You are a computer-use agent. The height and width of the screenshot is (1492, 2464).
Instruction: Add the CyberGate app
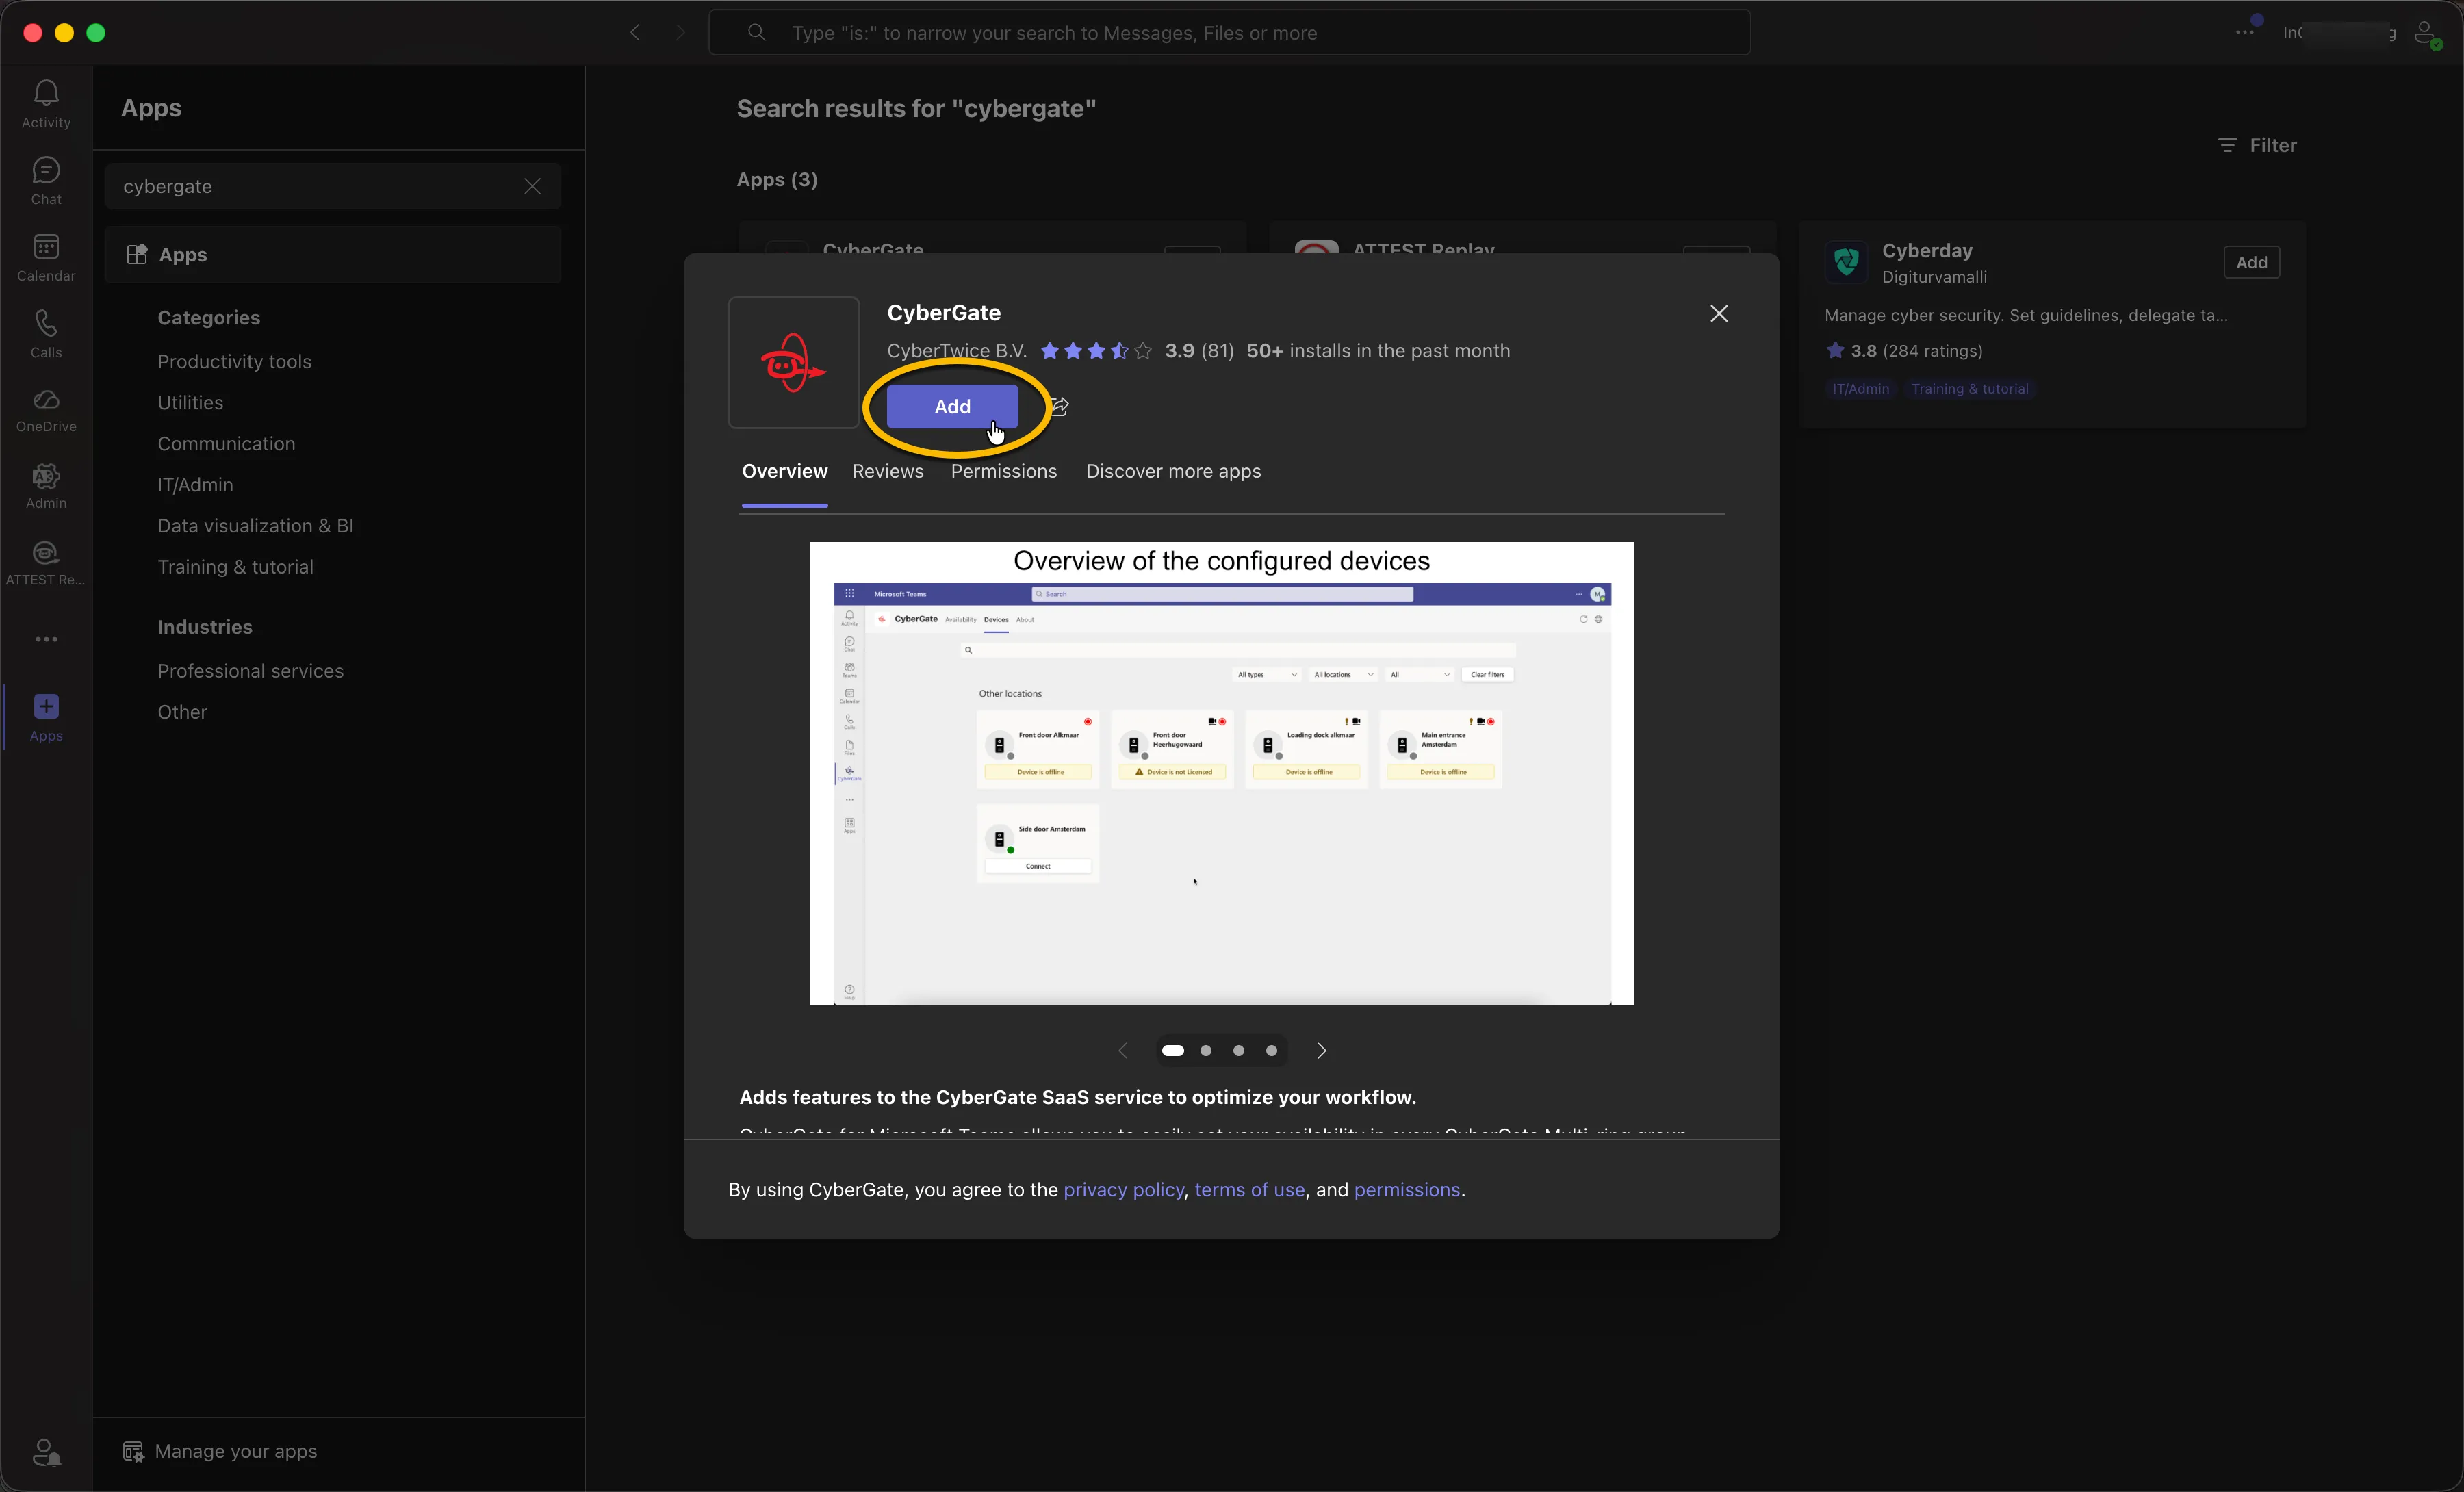952,406
